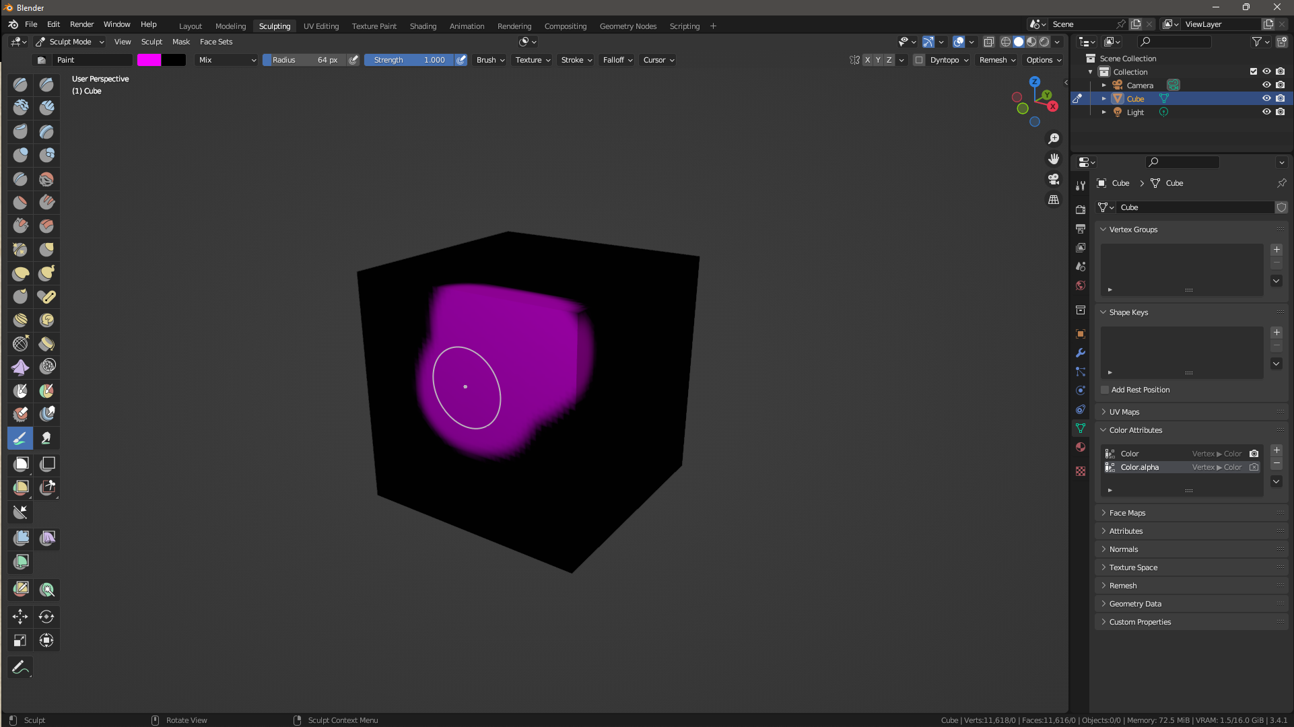
Task: Open the World properties tab
Action: (1081, 285)
